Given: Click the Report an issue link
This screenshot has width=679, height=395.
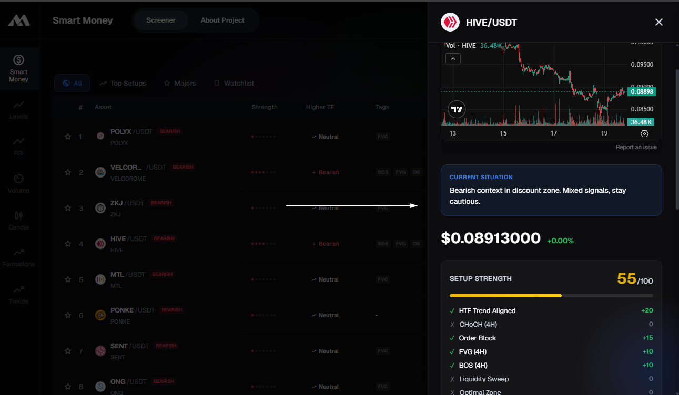Looking at the screenshot, I should point(636,147).
